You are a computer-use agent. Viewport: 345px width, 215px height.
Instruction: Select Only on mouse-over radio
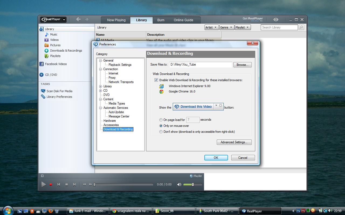[x=161, y=126]
